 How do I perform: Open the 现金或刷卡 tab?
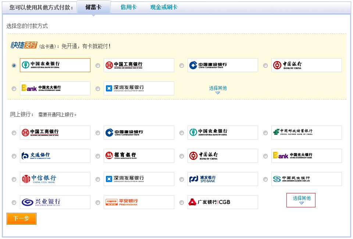pos(164,7)
